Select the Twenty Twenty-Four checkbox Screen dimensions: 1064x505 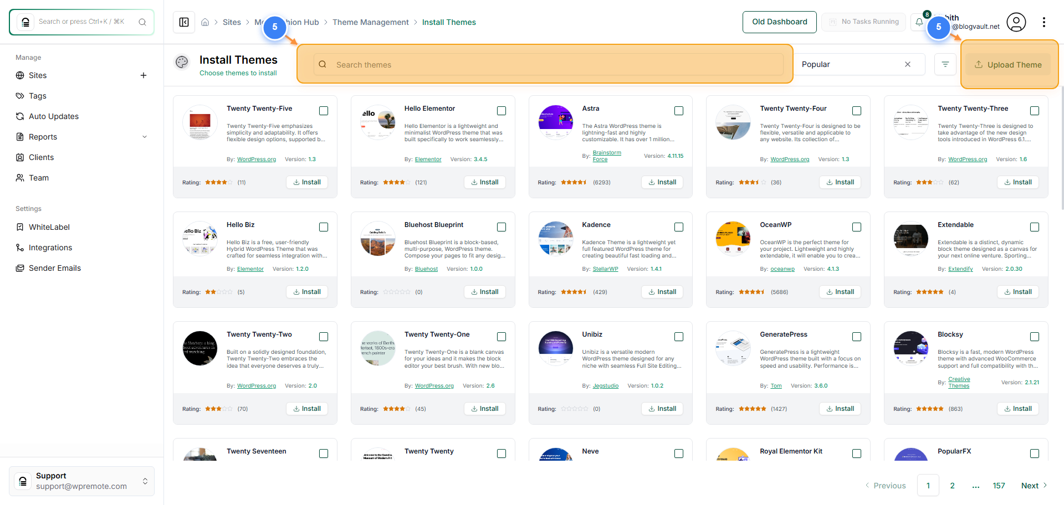(x=857, y=111)
